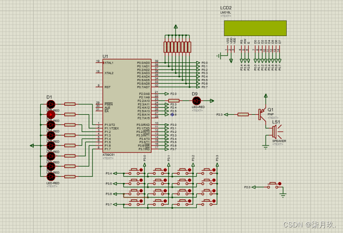Click the P3.7/RD pin label on U1
This screenshot has width=343, height=233.
pyautogui.click(x=144, y=149)
